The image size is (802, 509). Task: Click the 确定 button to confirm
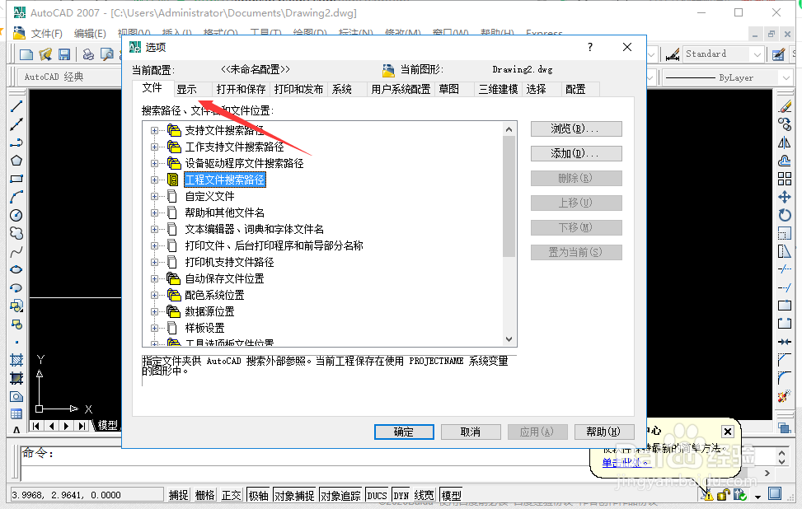(x=404, y=432)
